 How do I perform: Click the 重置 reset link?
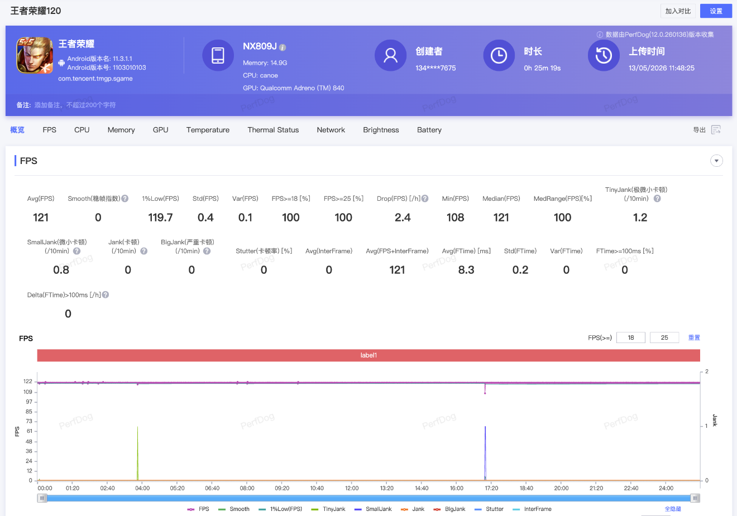point(694,337)
